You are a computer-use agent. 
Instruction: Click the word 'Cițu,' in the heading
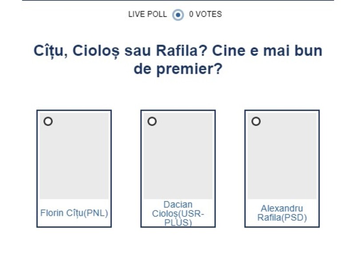point(50,51)
